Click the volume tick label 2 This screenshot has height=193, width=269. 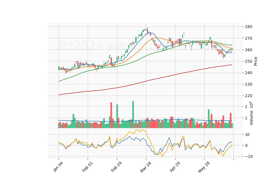[246, 107]
